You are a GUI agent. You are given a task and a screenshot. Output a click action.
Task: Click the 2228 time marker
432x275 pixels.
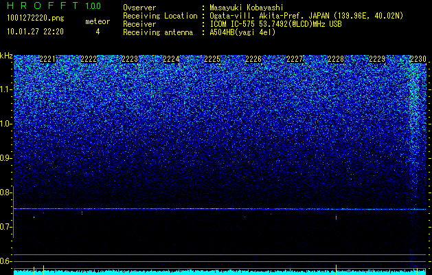pyautogui.click(x=336, y=59)
